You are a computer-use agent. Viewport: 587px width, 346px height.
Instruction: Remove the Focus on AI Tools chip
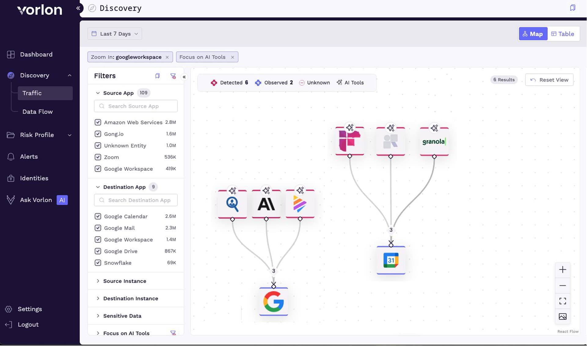click(x=232, y=57)
